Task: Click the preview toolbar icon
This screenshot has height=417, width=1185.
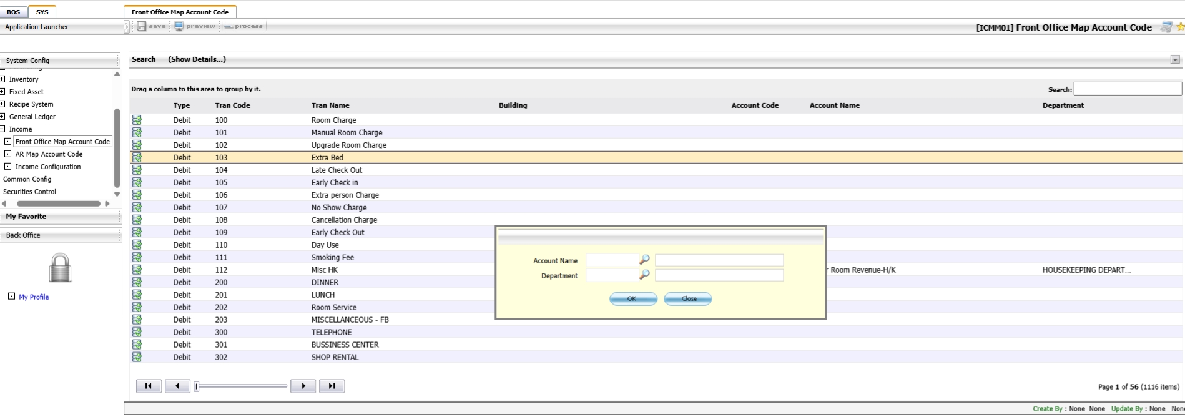Action: point(179,26)
